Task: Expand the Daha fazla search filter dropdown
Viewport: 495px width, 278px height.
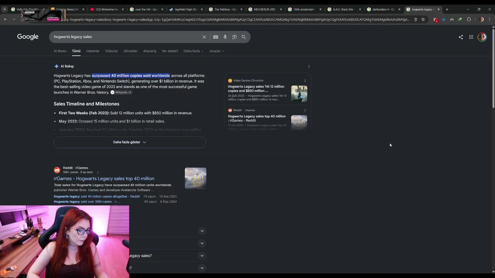Action: (x=193, y=51)
